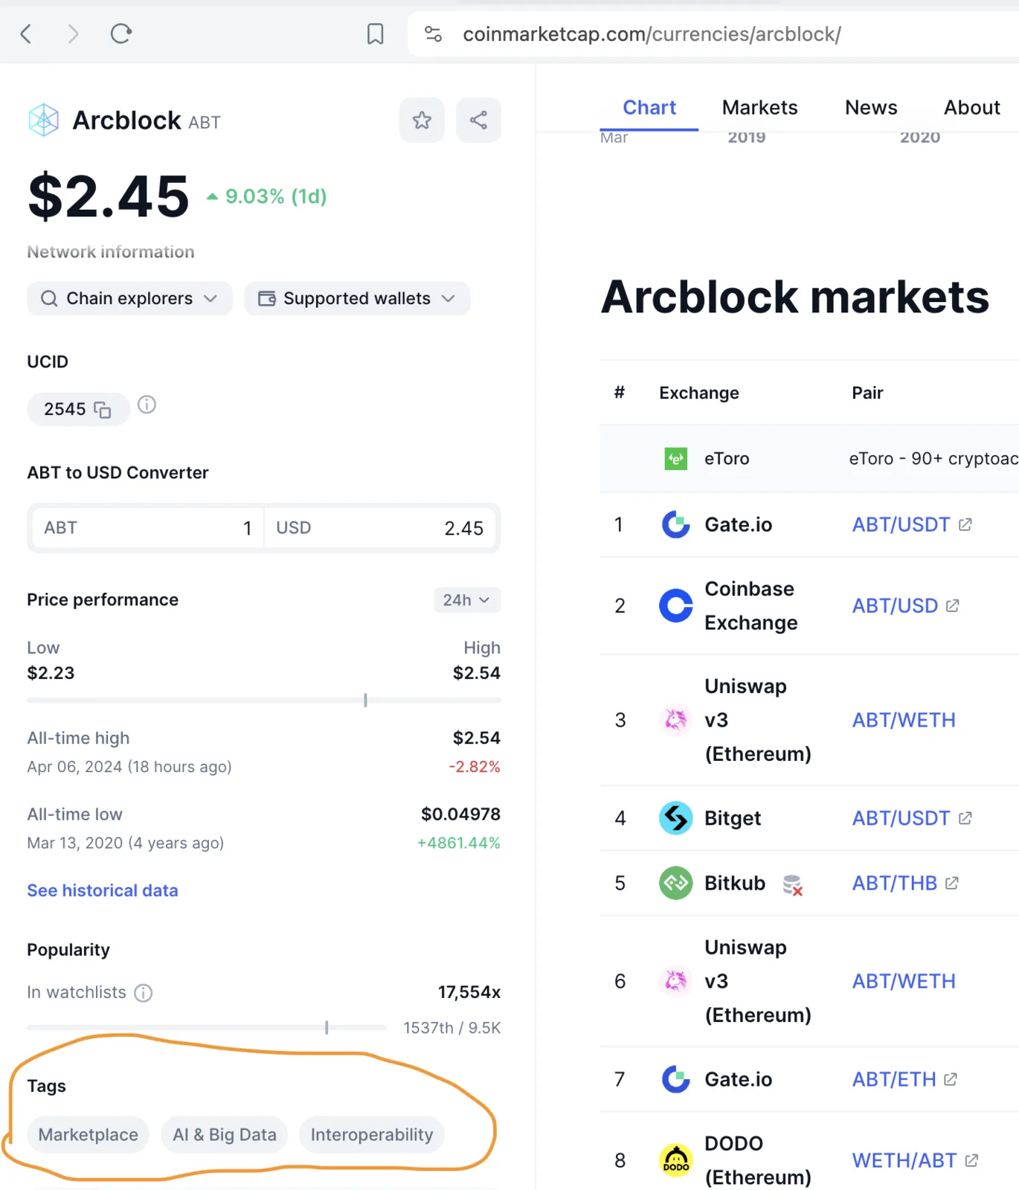Open the News tab
The height and width of the screenshot is (1190, 1019).
(871, 108)
